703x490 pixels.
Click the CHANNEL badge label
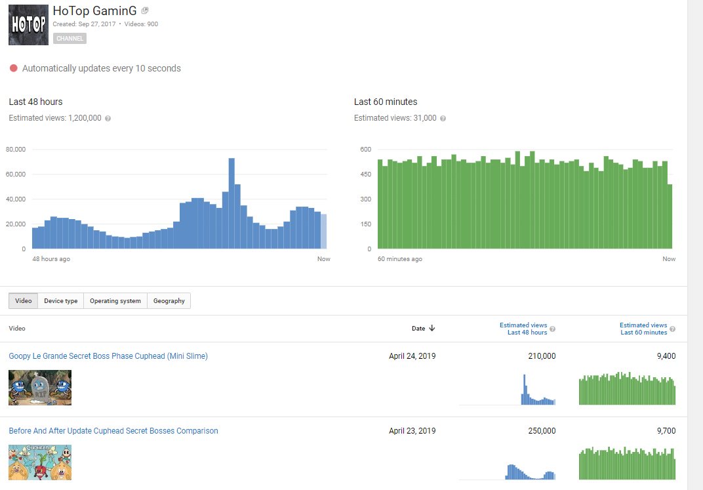[70, 39]
